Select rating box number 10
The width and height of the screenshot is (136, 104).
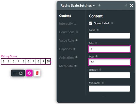click(x=48, y=61)
